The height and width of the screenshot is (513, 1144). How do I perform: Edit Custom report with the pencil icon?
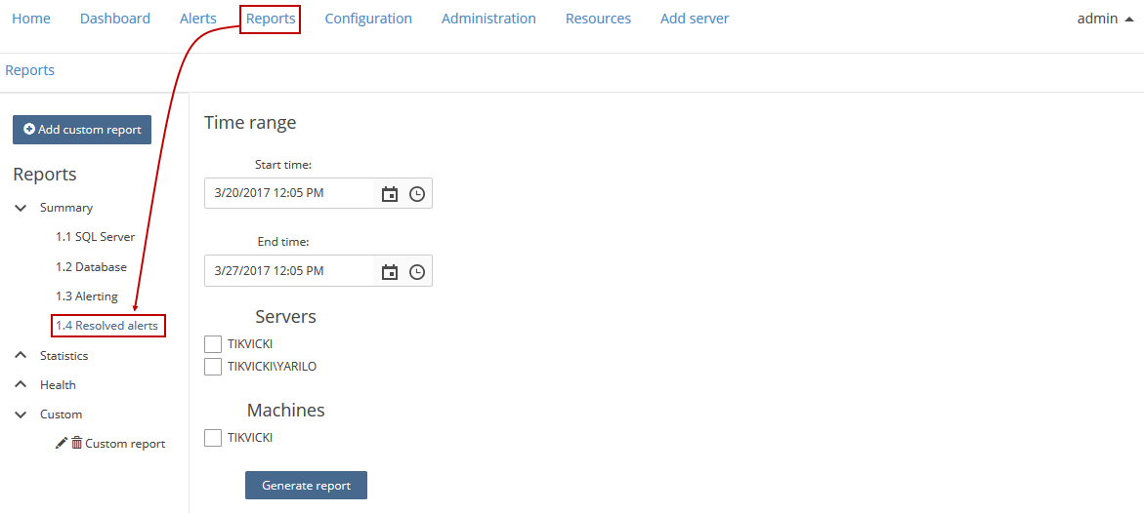62,443
